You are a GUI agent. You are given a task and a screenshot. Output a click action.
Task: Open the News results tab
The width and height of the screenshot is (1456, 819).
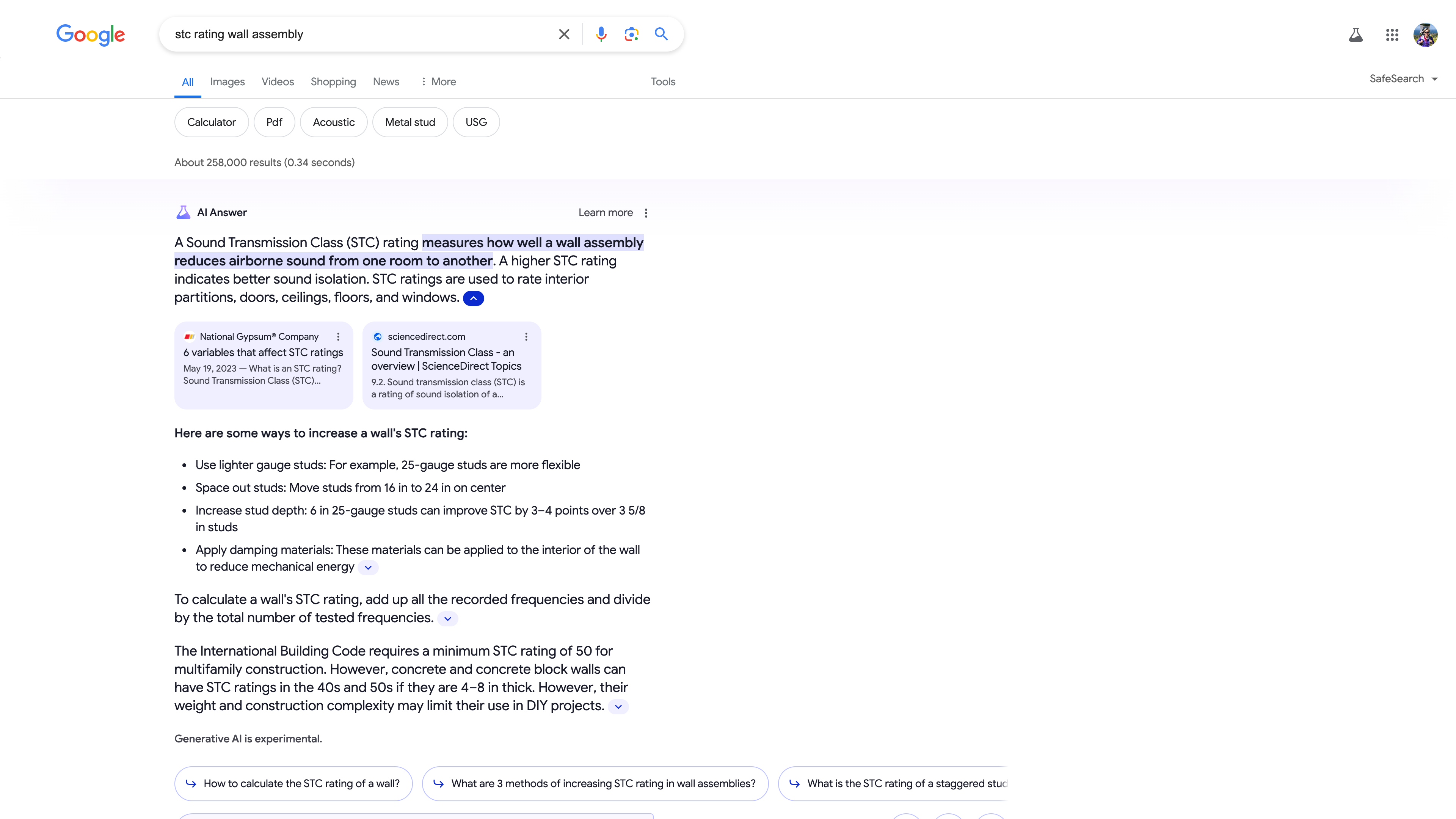[x=386, y=82]
